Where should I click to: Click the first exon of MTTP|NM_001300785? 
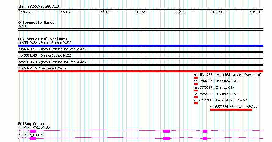click(33, 131)
